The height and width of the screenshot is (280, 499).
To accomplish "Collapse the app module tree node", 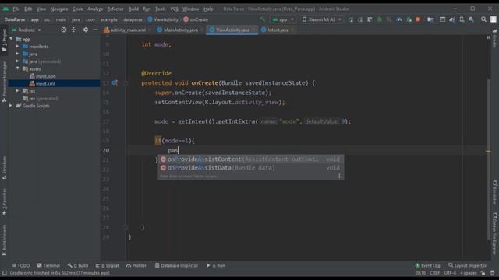I will point(12,39).
